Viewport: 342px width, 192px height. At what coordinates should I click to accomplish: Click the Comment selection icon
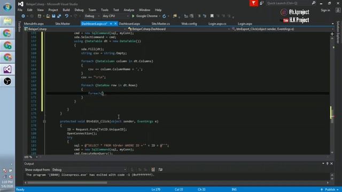click(199, 16)
